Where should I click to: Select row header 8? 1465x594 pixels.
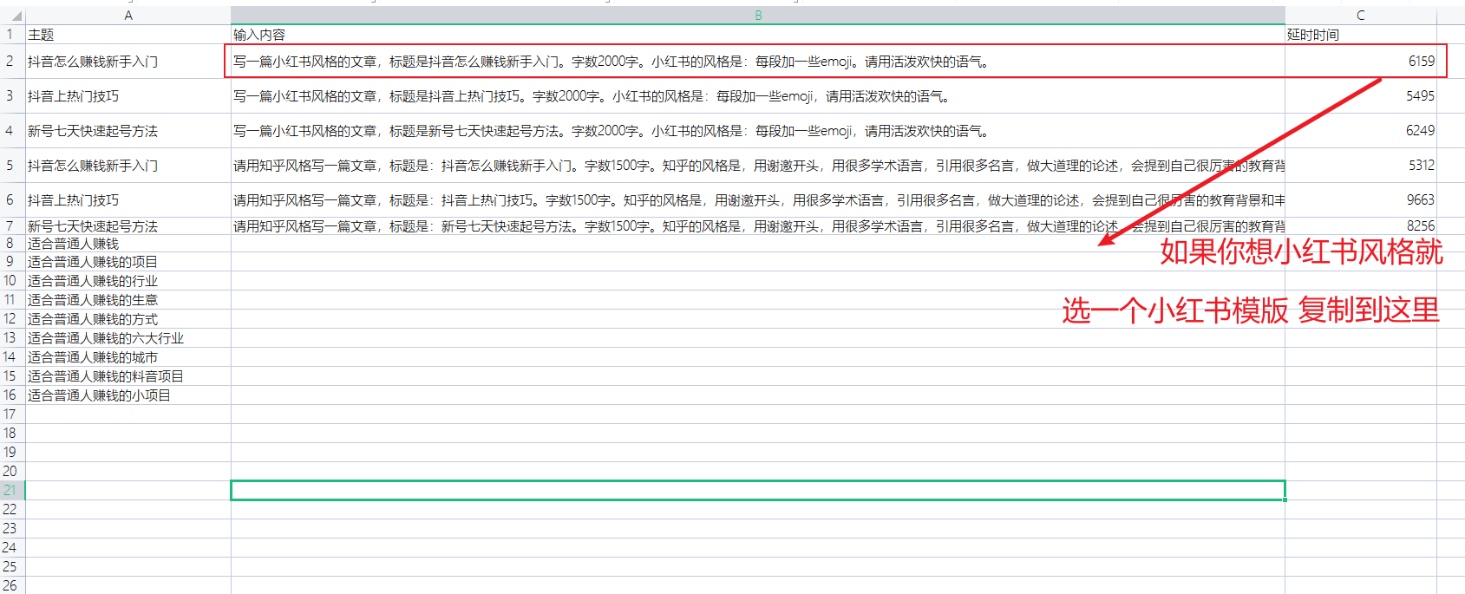(x=12, y=244)
